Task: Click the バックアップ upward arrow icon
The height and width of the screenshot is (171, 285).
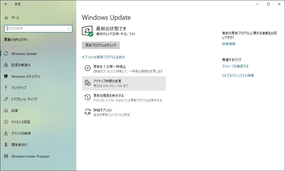Action: [6, 88]
